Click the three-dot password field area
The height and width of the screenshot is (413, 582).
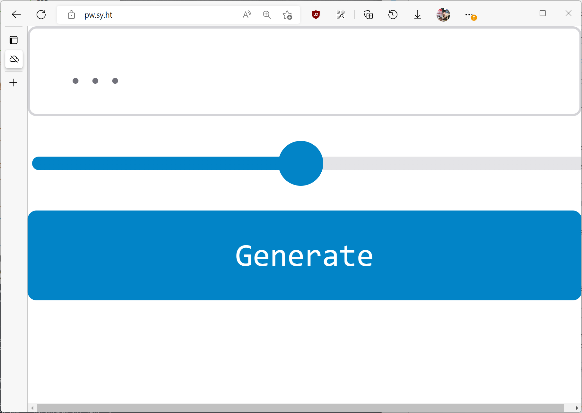click(x=95, y=81)
